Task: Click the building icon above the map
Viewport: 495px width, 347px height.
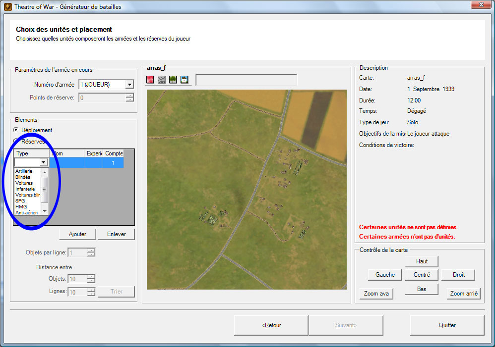Action: click(x=185, y=80)
